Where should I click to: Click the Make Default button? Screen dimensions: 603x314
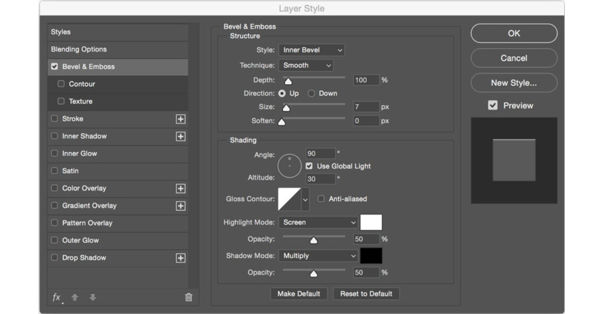click(x=299, y=294)
